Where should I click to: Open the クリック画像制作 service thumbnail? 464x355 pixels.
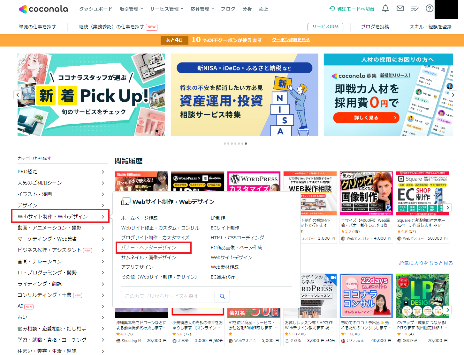(366, 193)
